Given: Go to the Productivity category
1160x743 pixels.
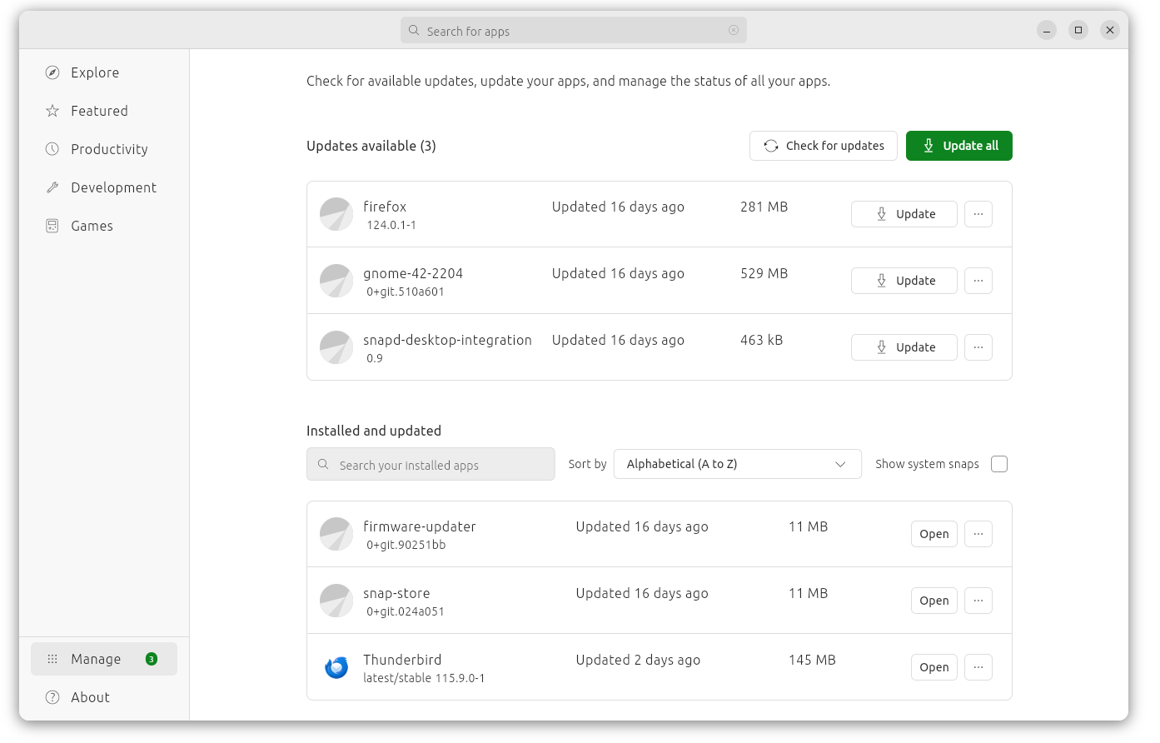Looking at the screenshot, I should pyautogui.click(x=108, y=149).
